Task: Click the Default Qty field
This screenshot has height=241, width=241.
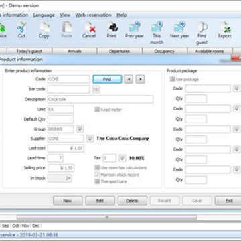Action: click(x=60, y=119)
